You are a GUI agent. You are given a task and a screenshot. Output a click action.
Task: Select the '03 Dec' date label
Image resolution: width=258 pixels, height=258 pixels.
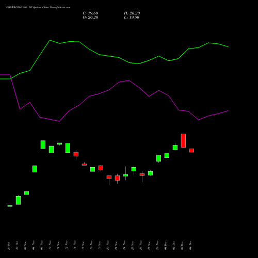[182, 246]
